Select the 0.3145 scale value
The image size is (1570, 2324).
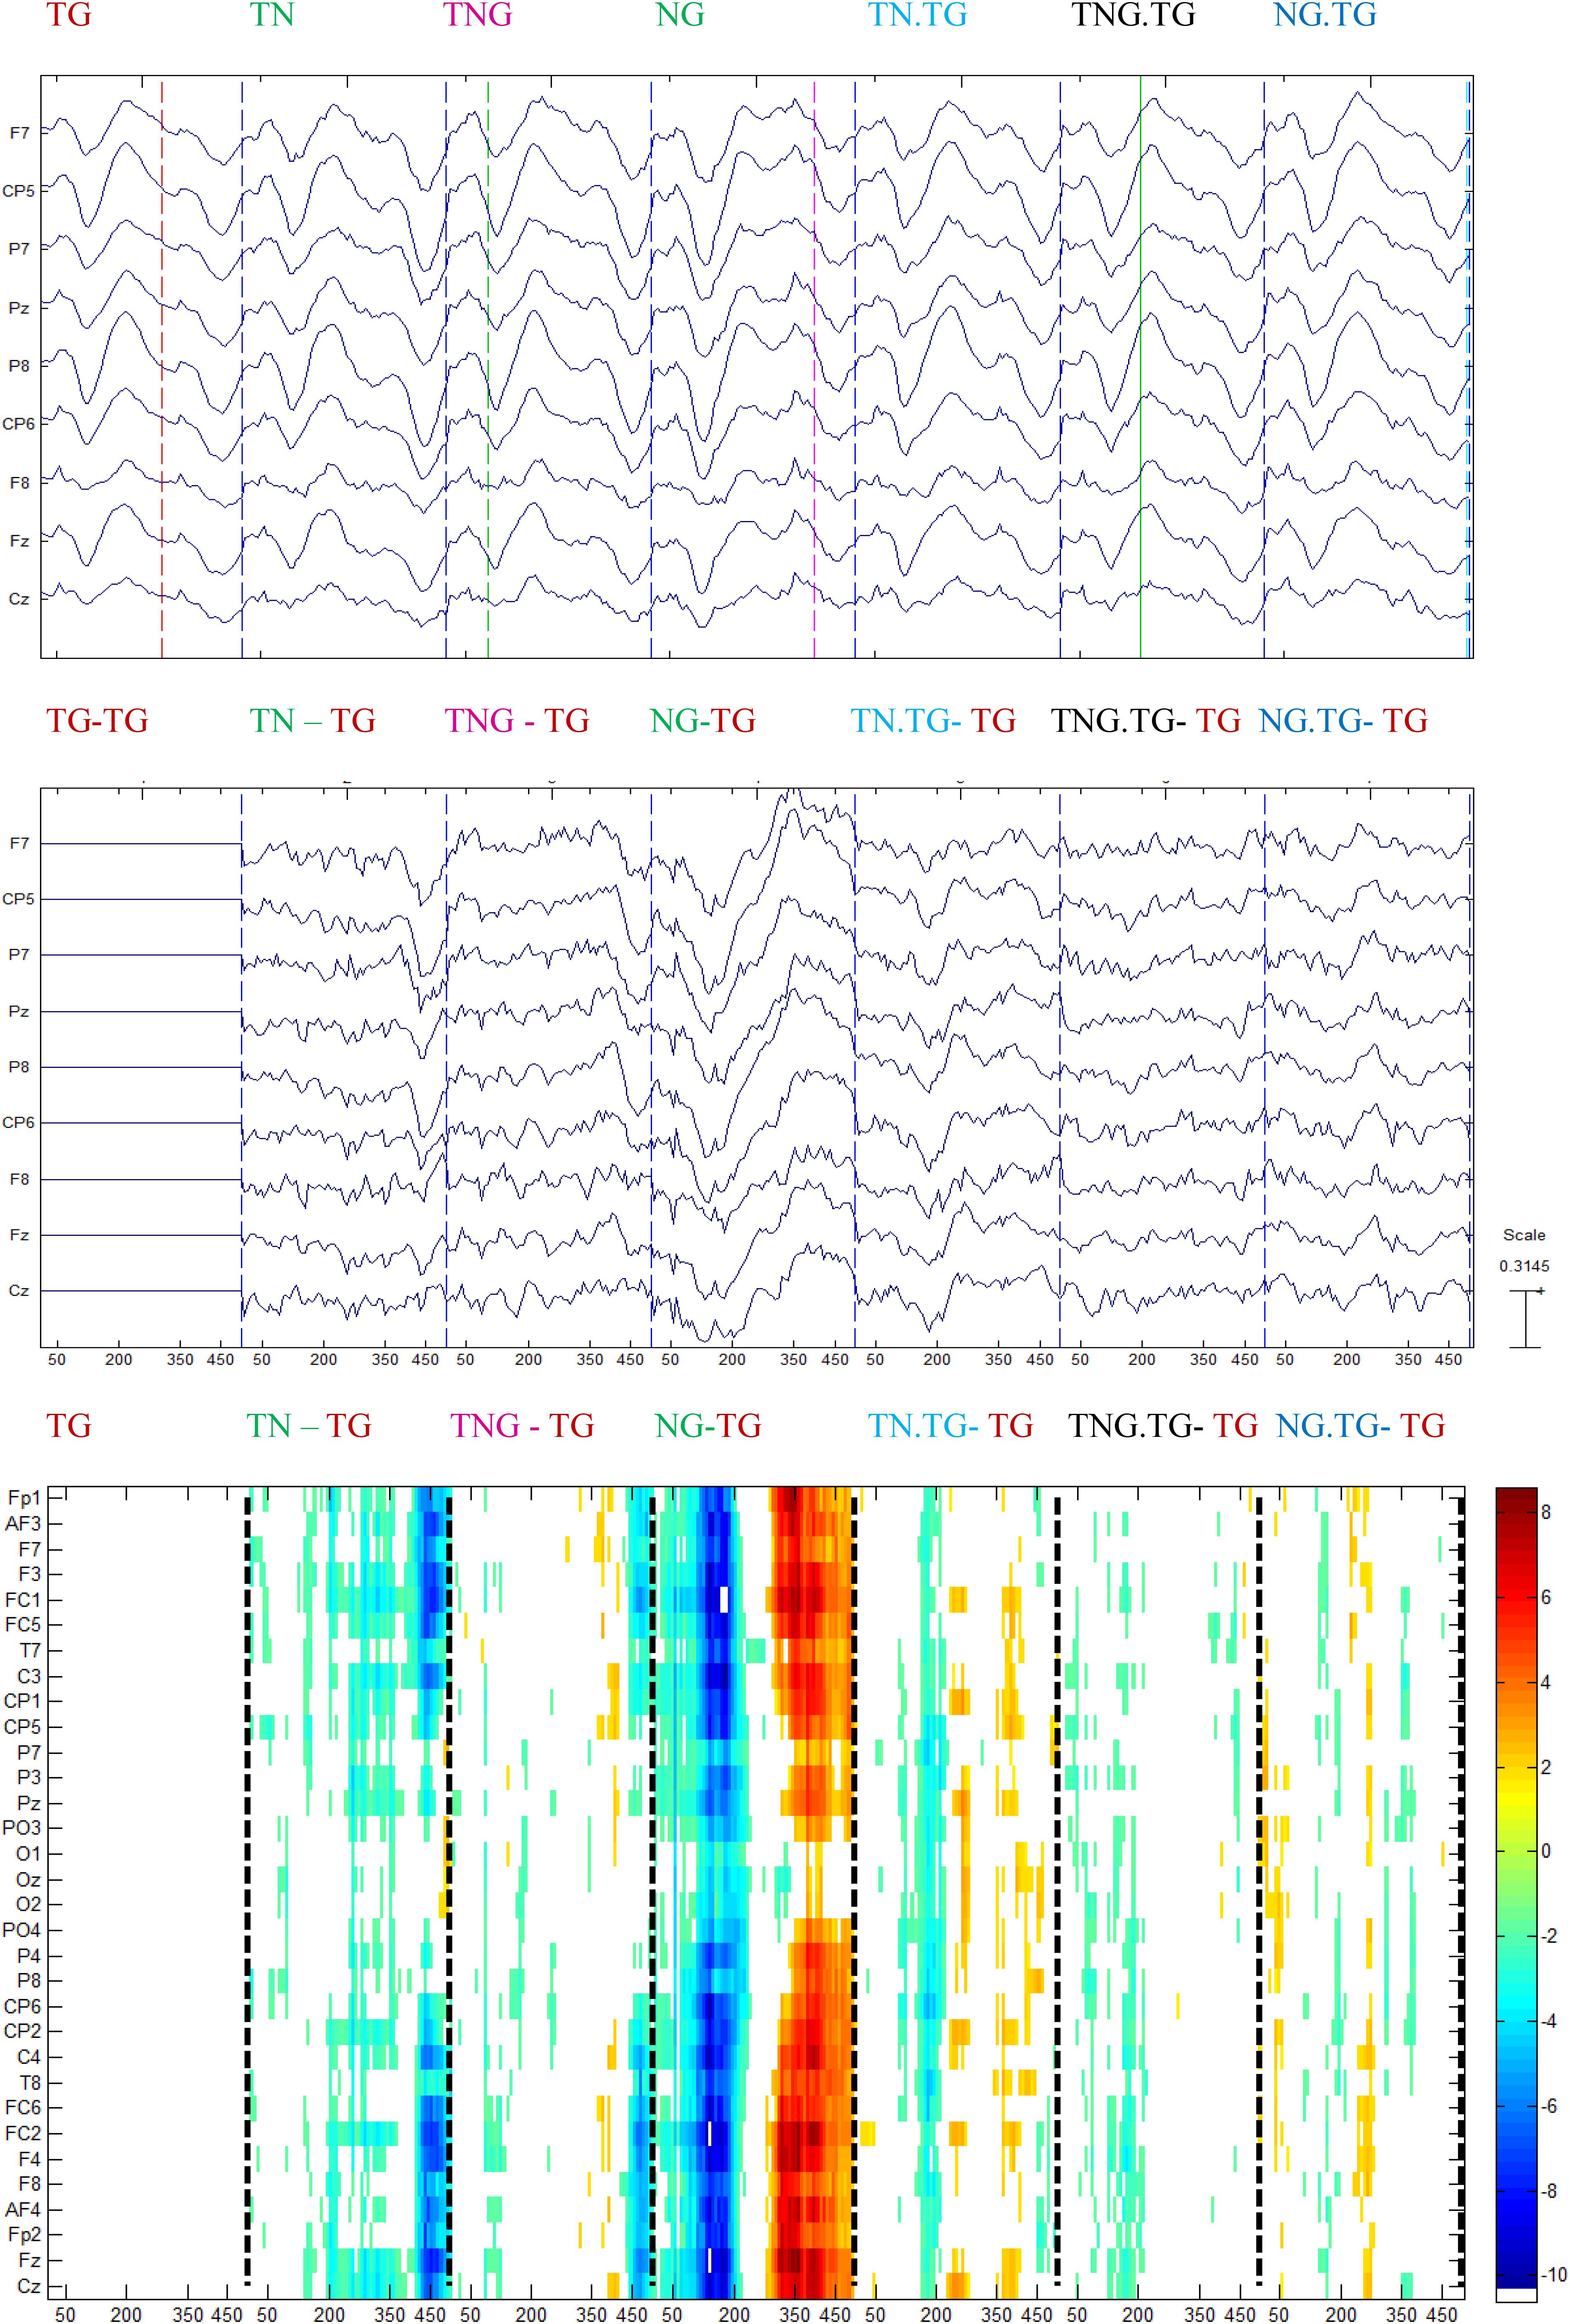(x=1524, y=1266)
